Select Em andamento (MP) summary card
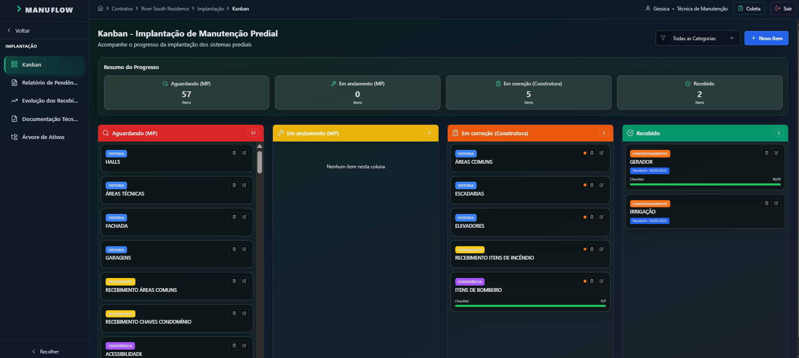The height and width of the screenshot is (358, 799). pos(358,93)
